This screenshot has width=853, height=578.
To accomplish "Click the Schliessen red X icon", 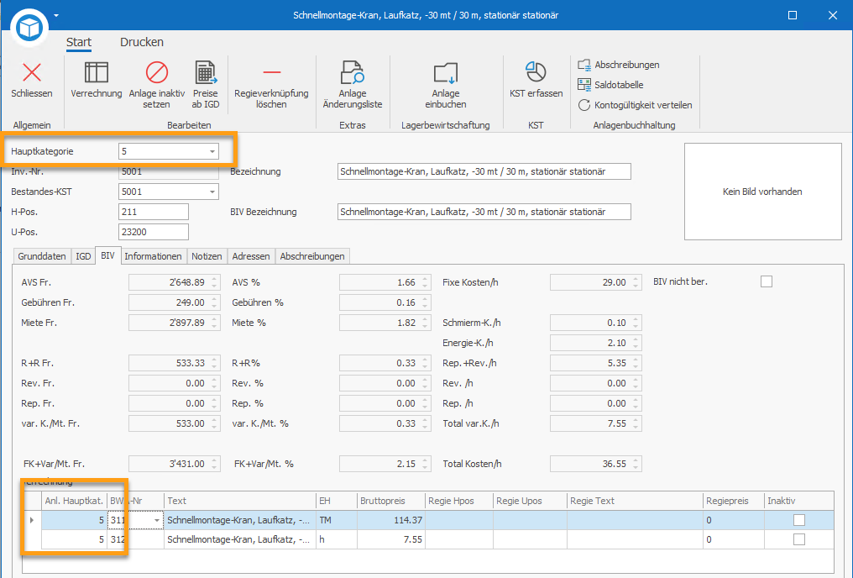I will [32, 72].
